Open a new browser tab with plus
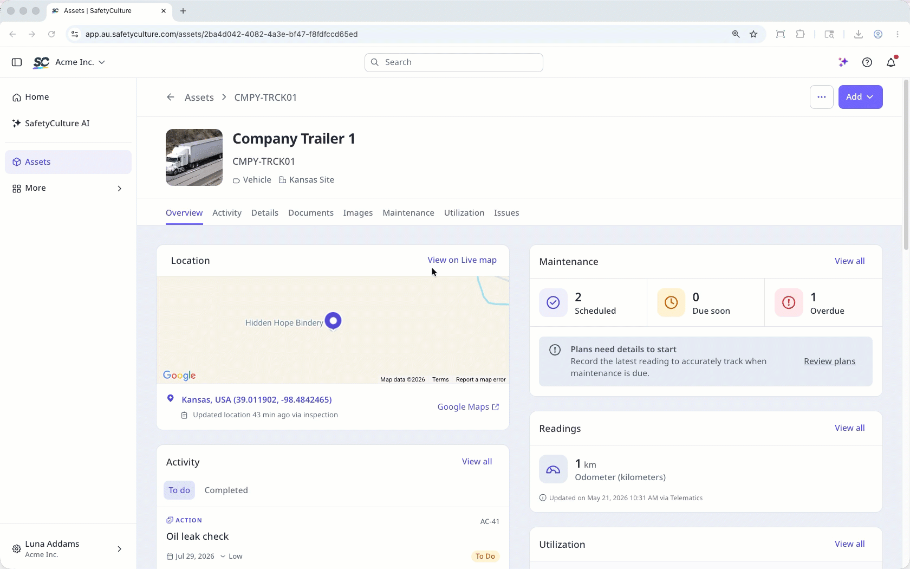910x569 pixels. coord(183,11)
